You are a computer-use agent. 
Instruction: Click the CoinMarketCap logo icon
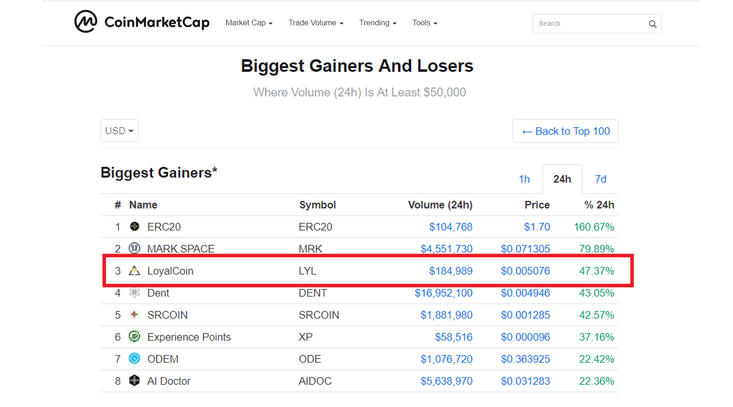[x=86, y=22]
